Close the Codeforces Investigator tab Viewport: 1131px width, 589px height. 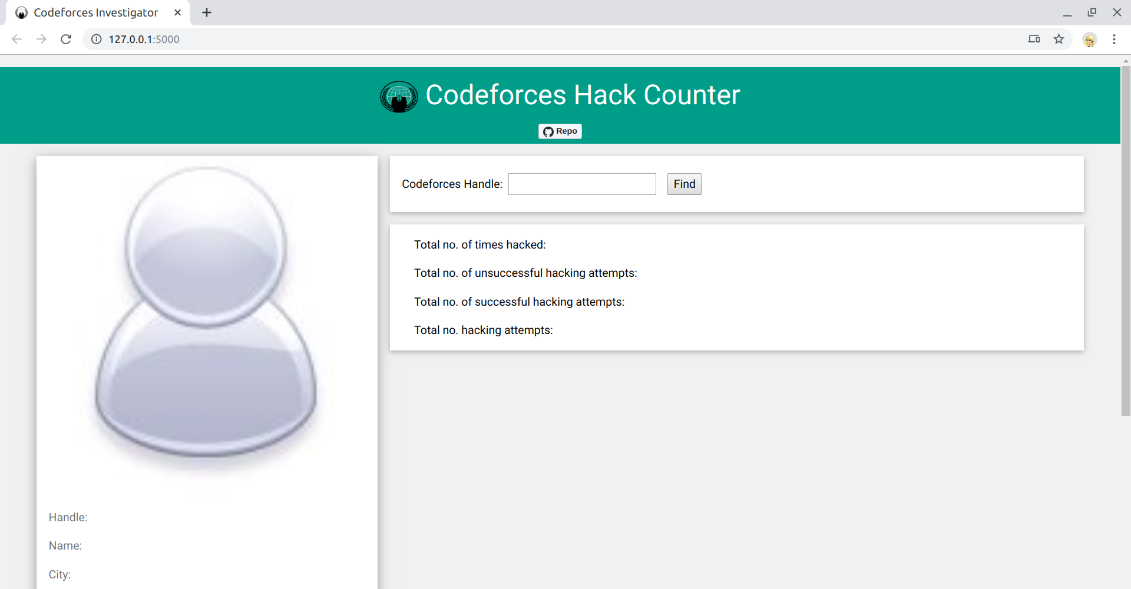point(177,12)
